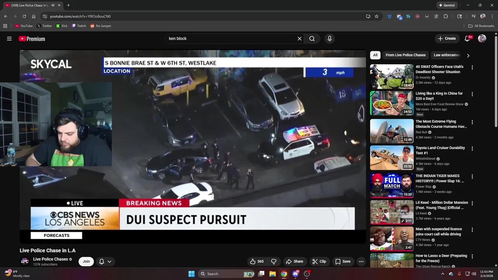Join the Live Police Chases channel
Viewport: 498px width, 280px height.
point(86,261)
